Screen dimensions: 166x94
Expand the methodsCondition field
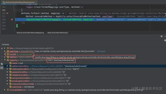coord(8,69)
